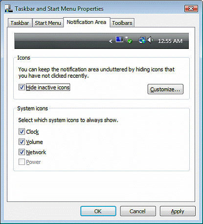This screenshot has width=203, height=224.
Task: Click the show hidden icons arrow in preview
Action: (111, 41)
